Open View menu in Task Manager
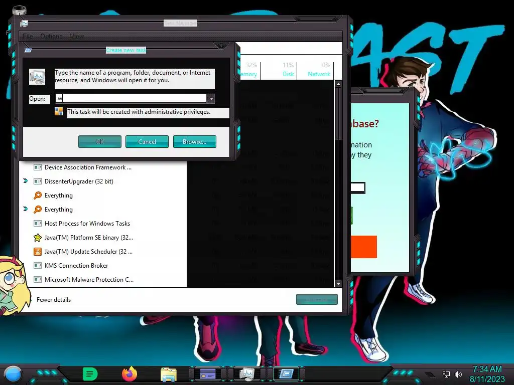 77,36
